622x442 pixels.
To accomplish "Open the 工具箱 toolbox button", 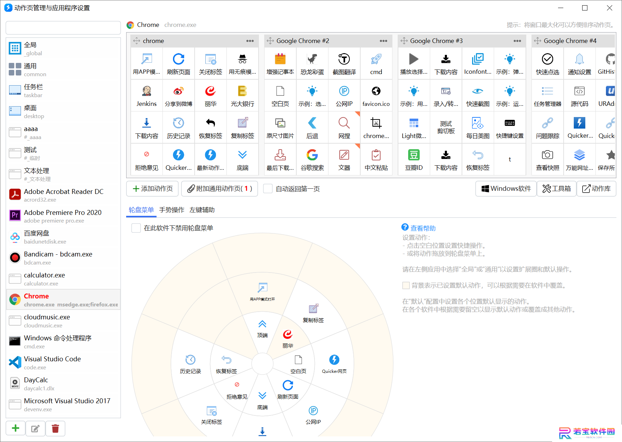I will (x=556, y=189).
